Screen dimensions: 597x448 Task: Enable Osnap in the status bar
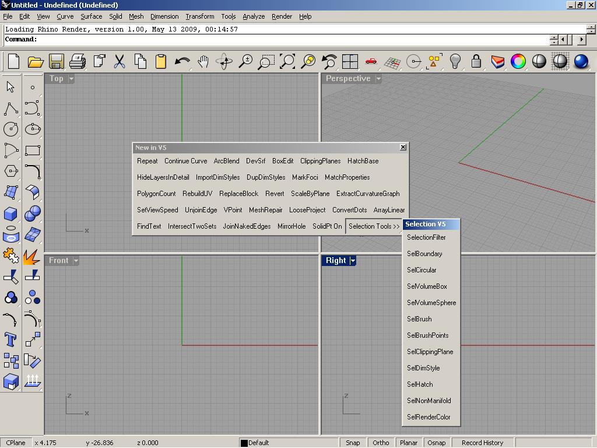point(436,443)
